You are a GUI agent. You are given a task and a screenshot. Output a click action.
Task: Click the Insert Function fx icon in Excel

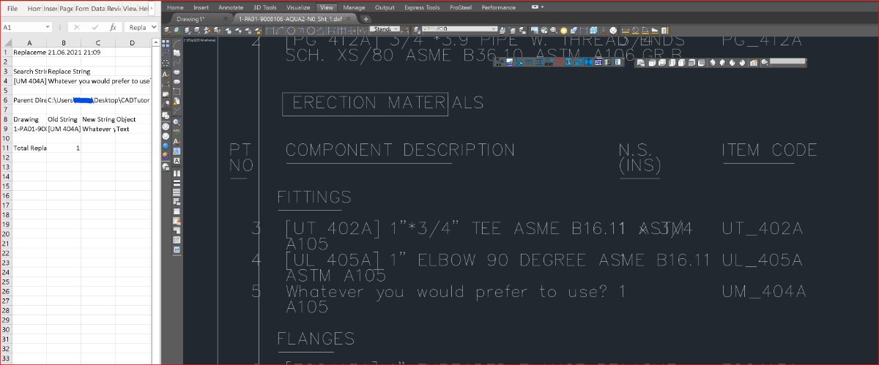point(113,27)
